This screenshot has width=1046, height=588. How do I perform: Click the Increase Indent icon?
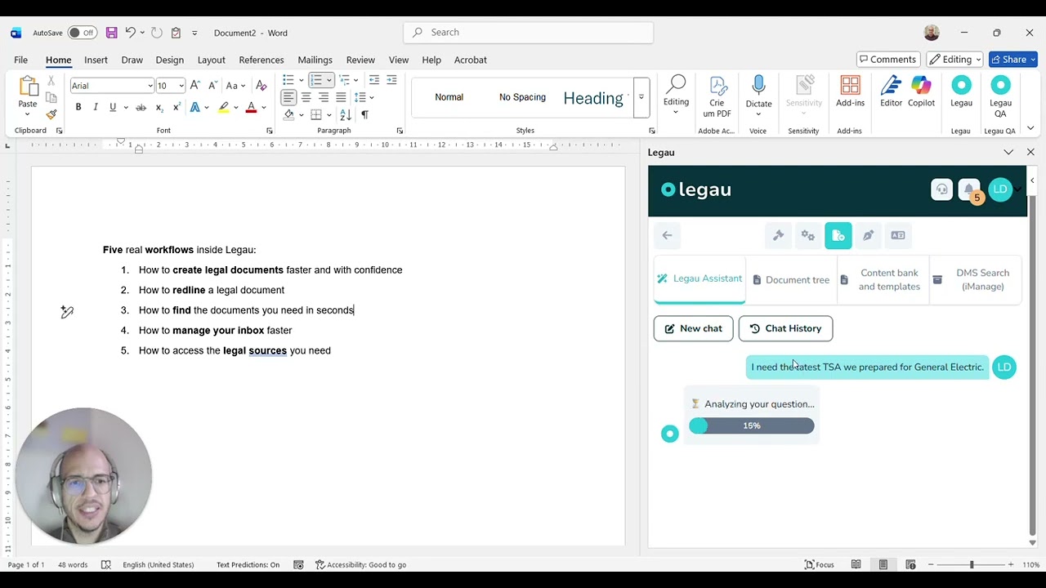click(x=391, y=80)
